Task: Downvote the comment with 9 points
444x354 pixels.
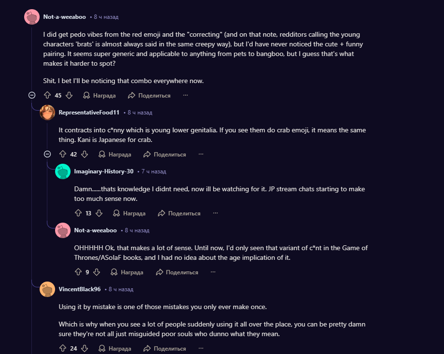Action: [x=97, y=272]
